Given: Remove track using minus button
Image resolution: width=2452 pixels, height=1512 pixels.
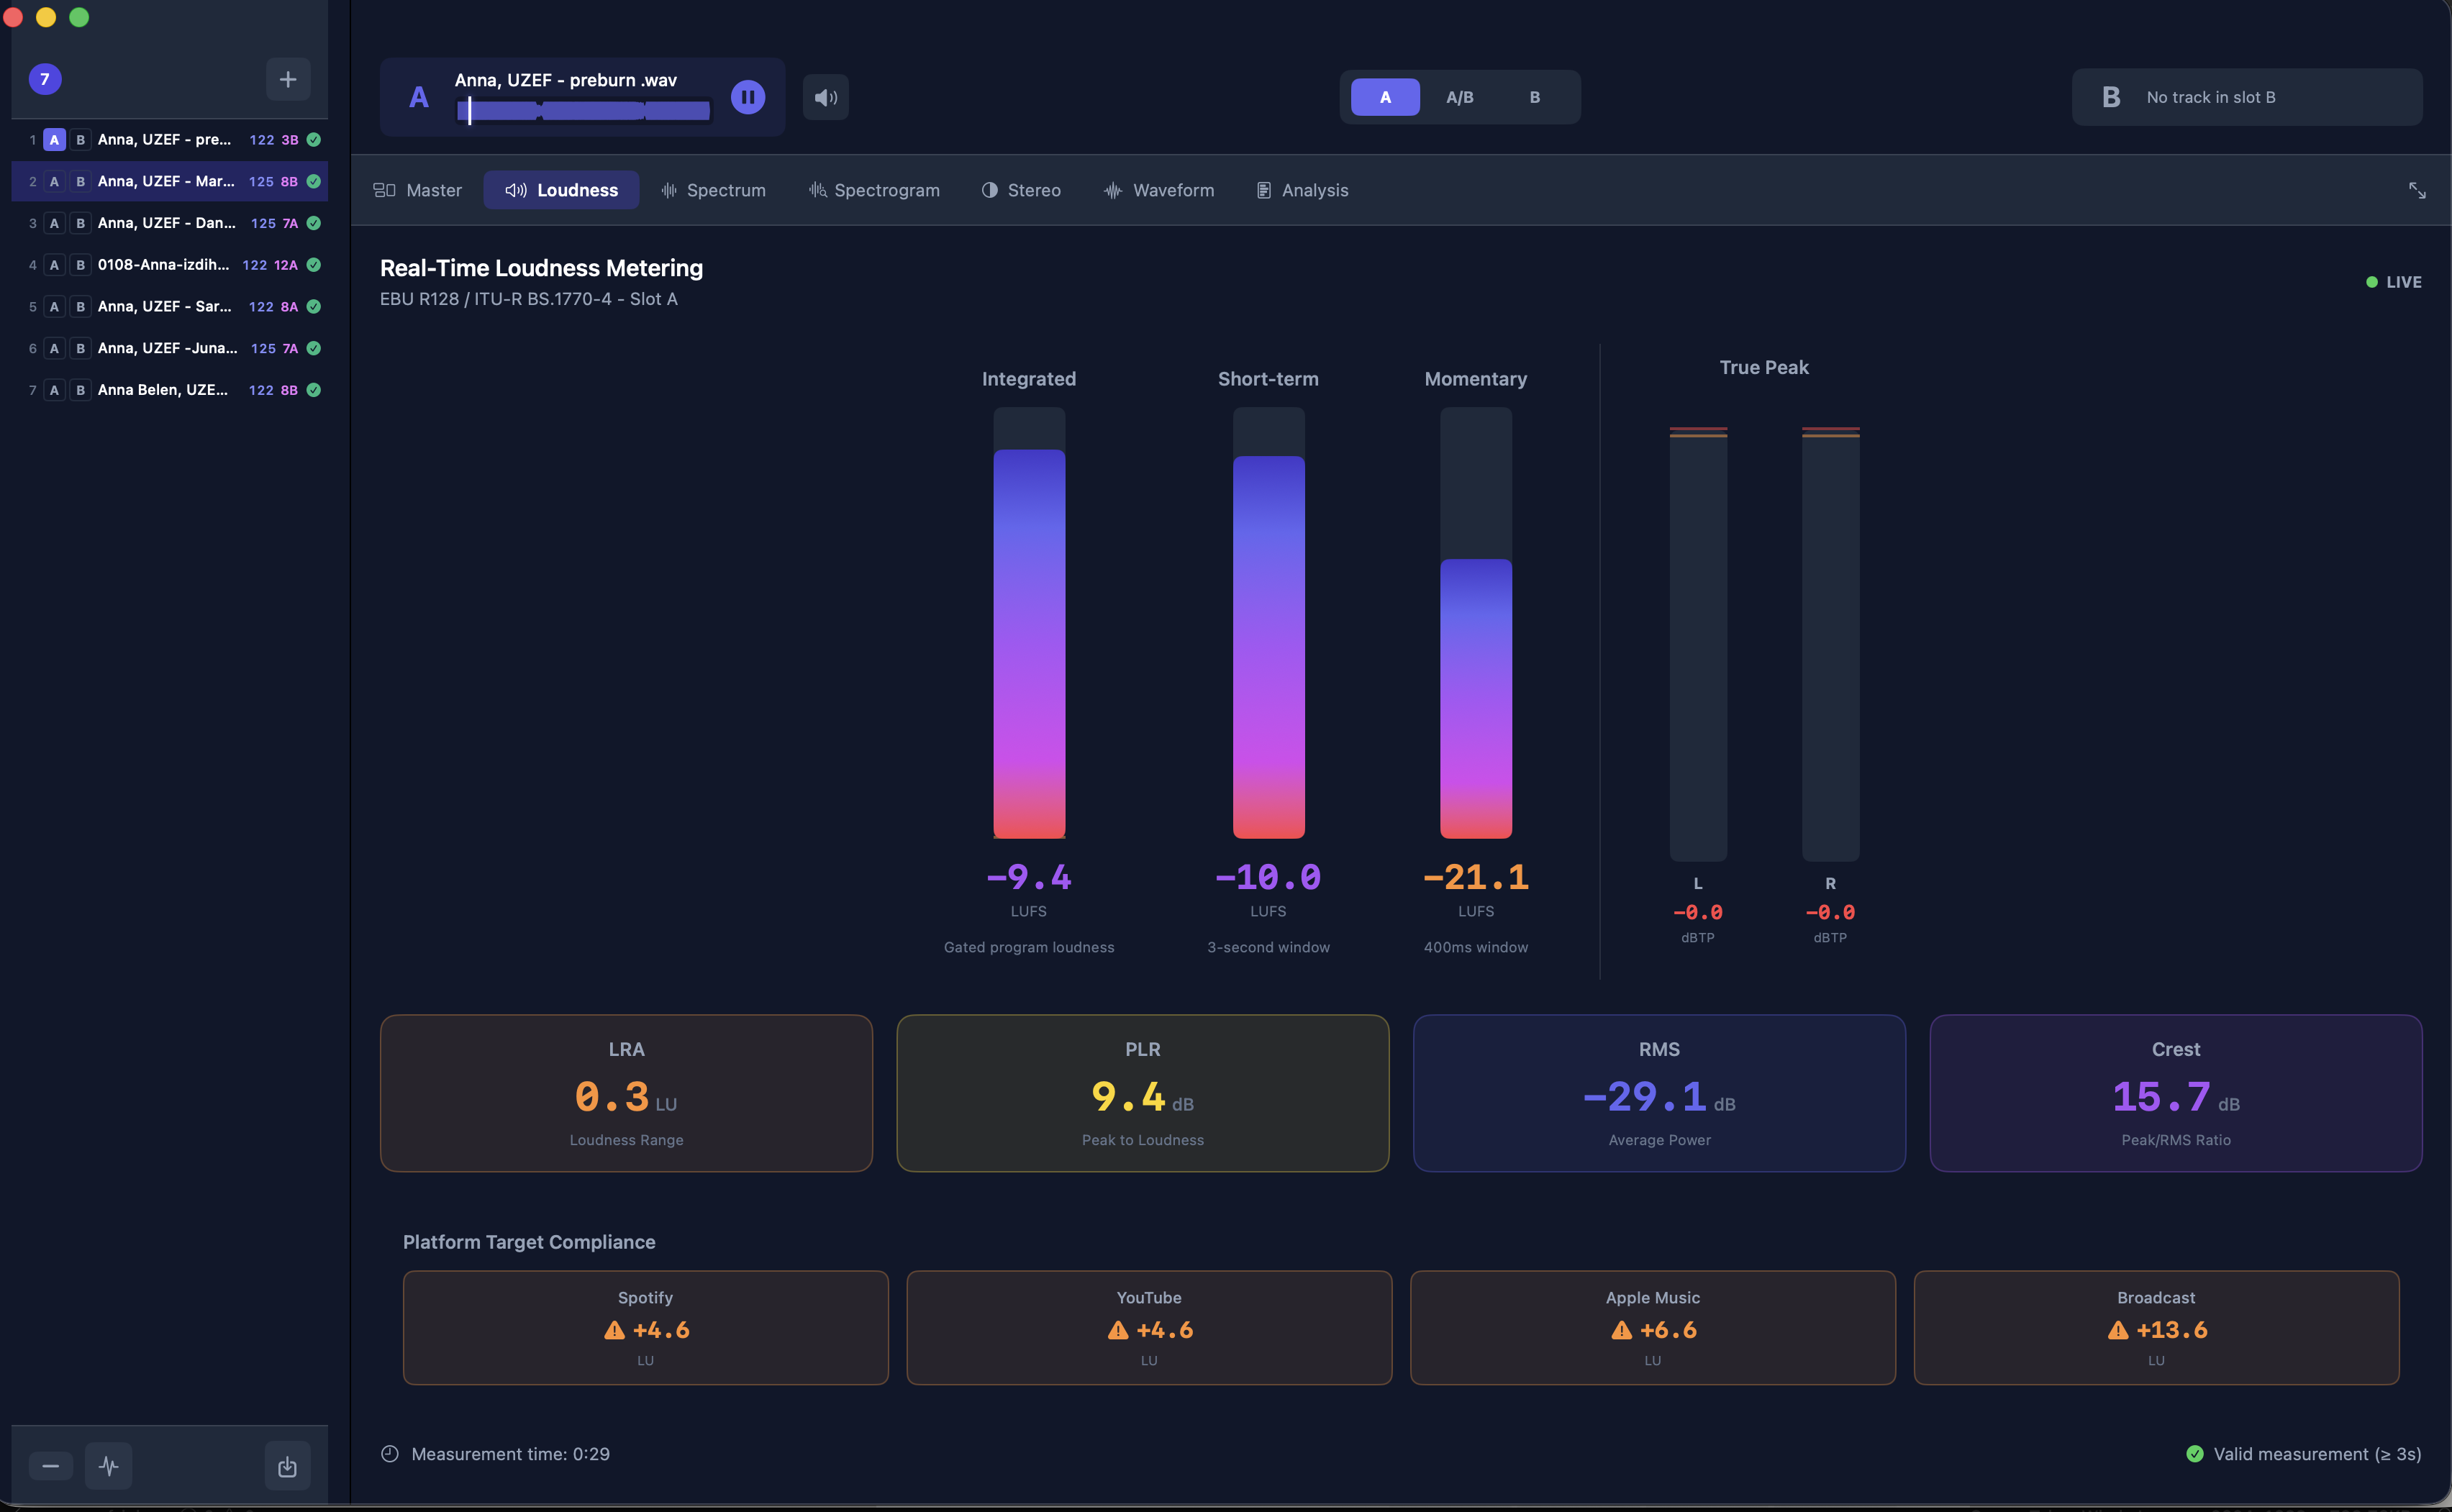Looking at the screenshot, I should 50,1466.
